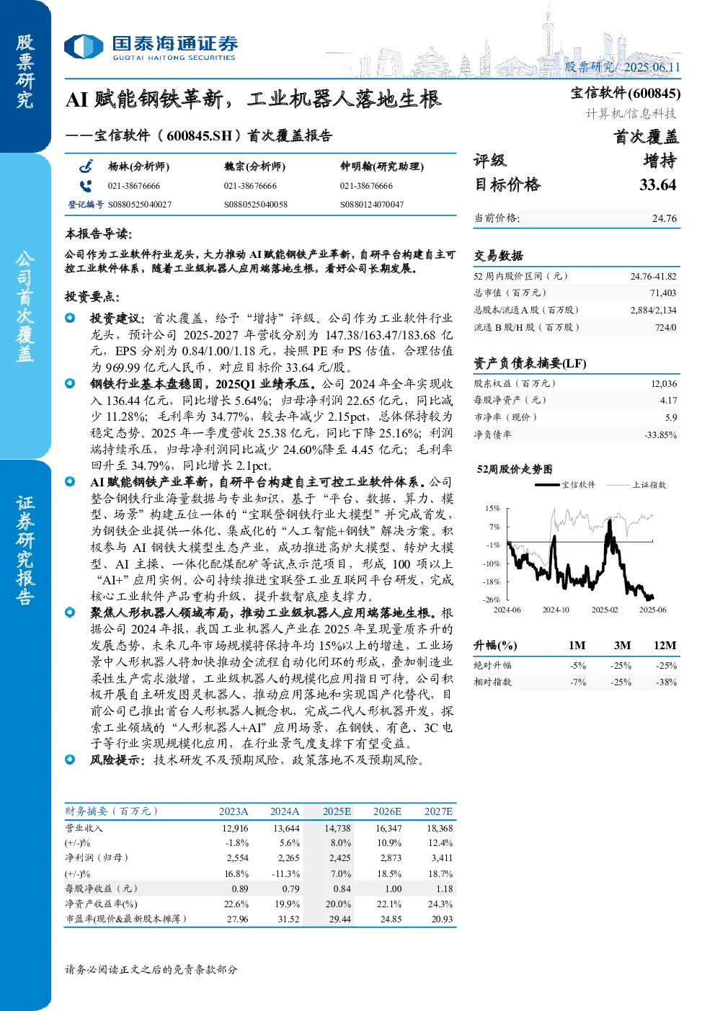Click bullet icon beside 钢铁行业基本盘稳固

pos(70,383)
